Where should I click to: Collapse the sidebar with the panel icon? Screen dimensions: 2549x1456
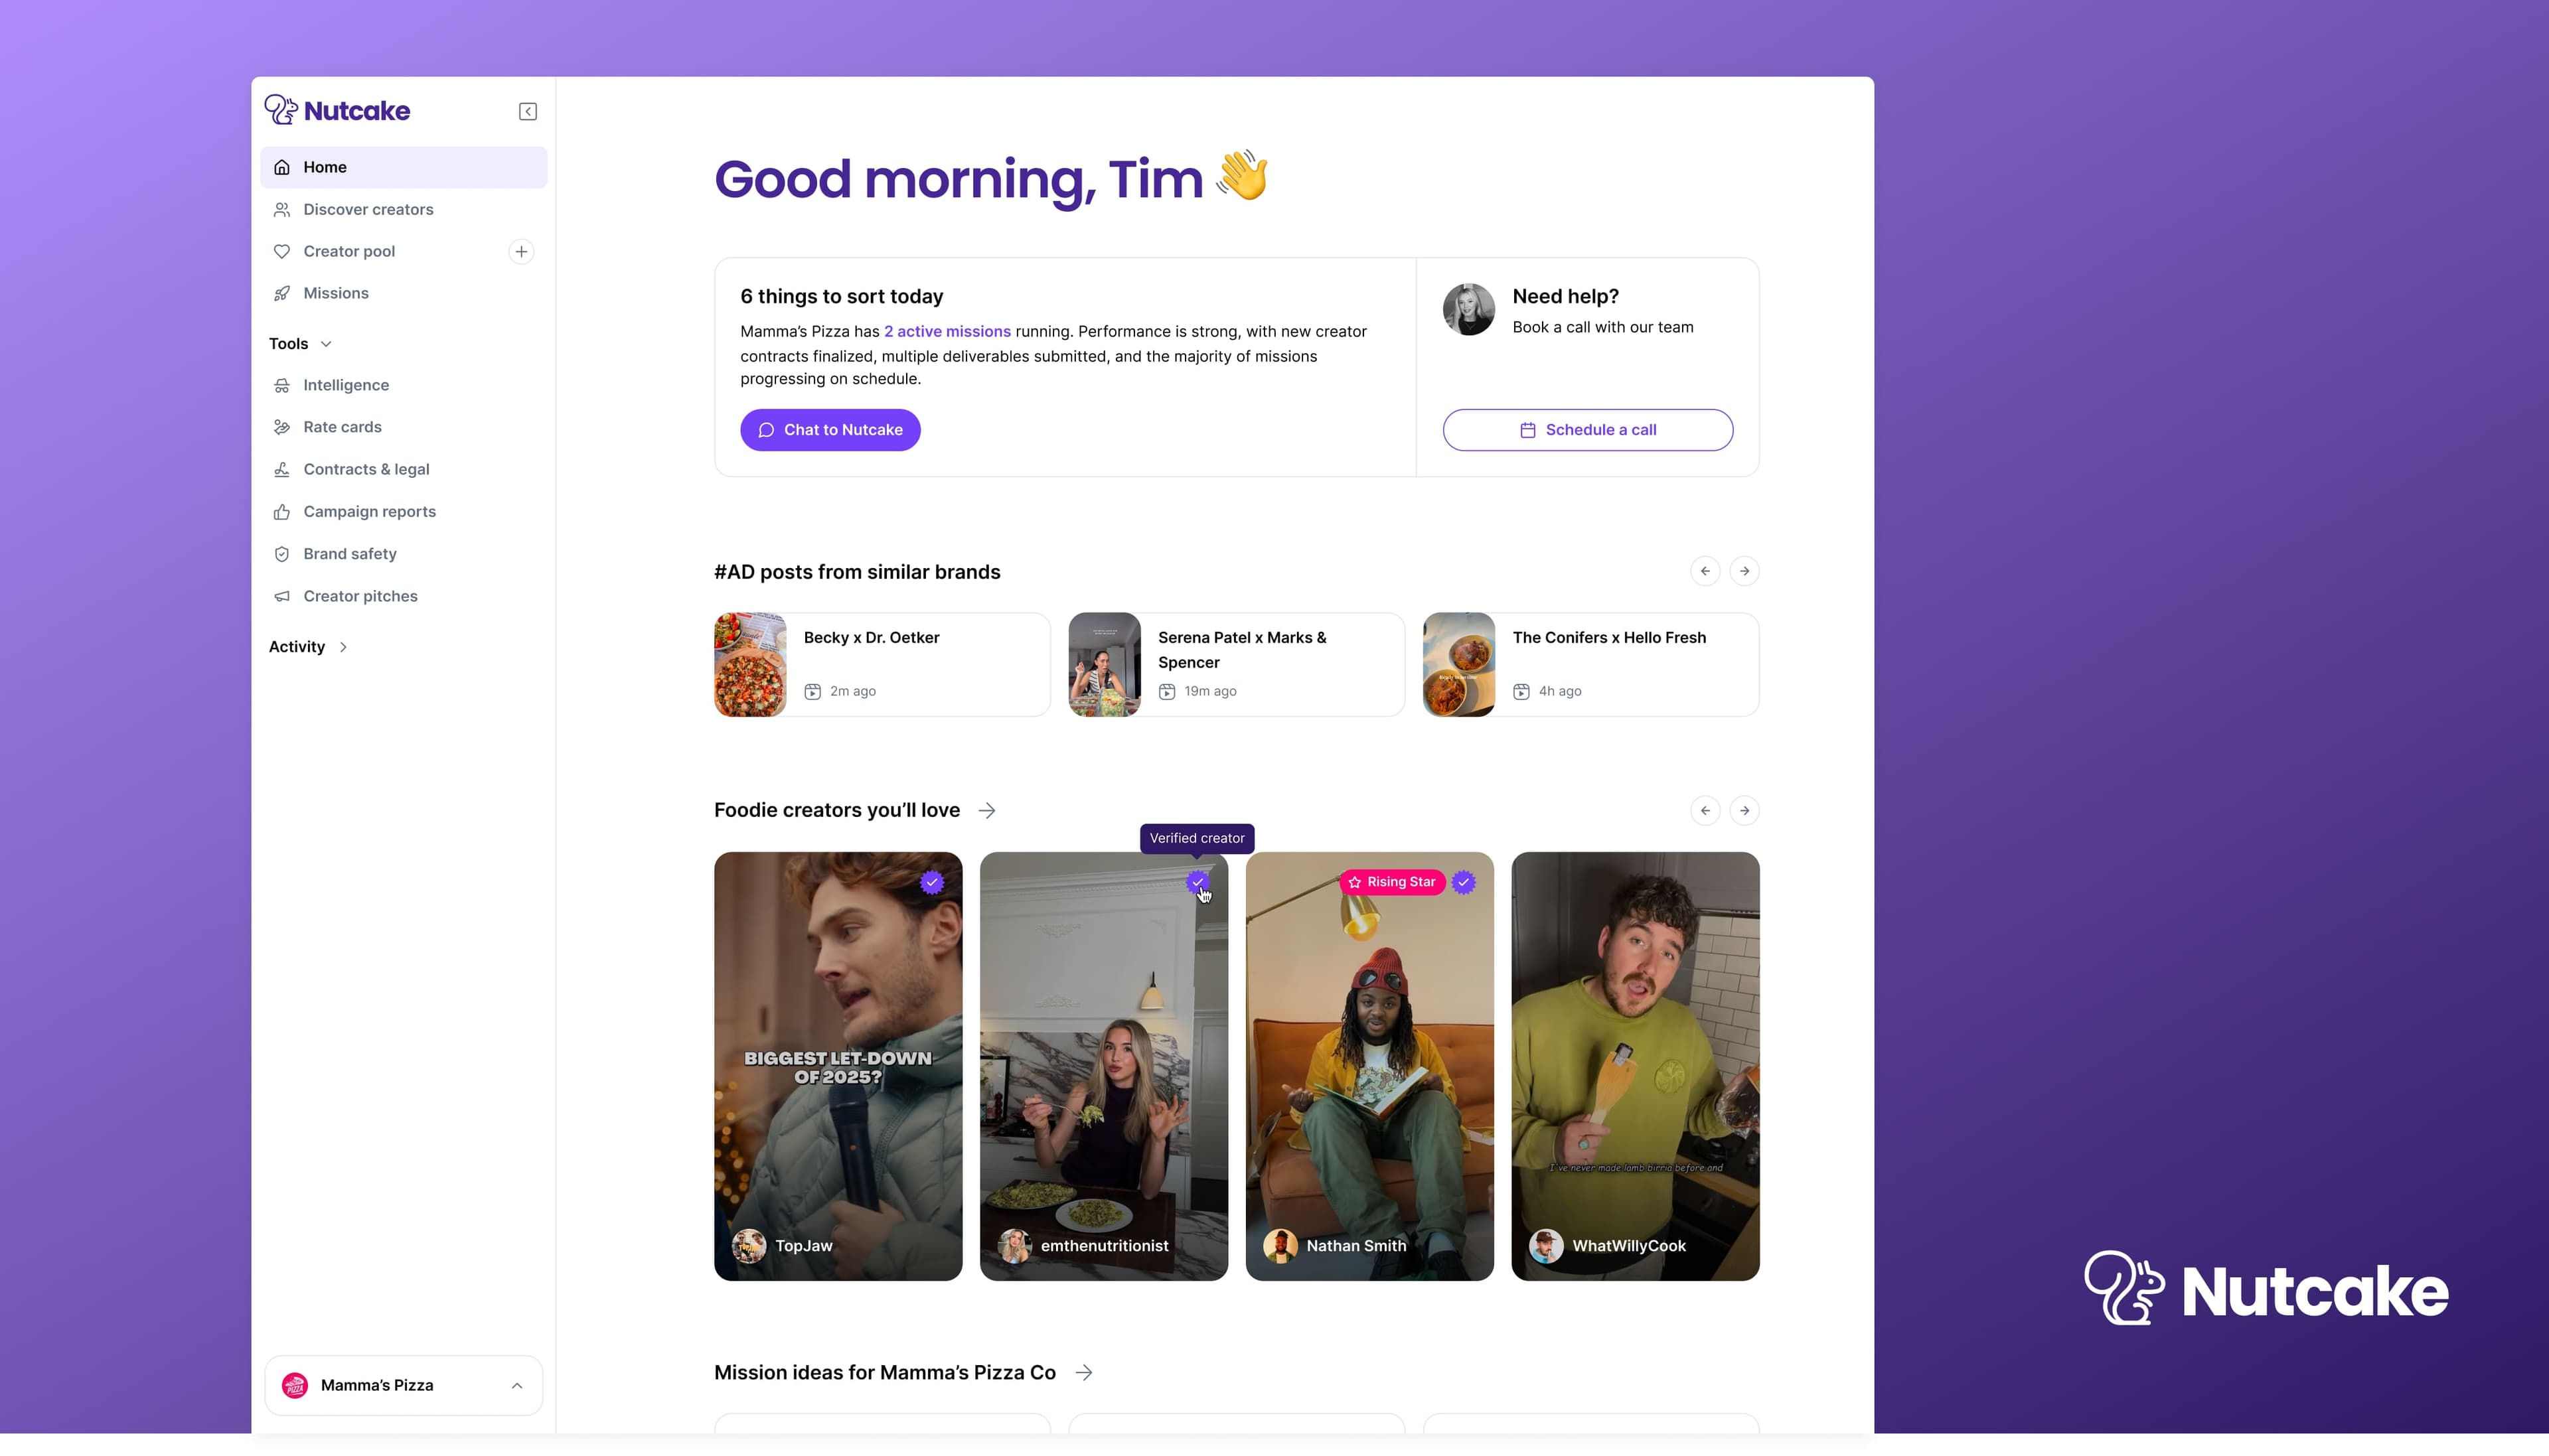click(x=528, y=111)
